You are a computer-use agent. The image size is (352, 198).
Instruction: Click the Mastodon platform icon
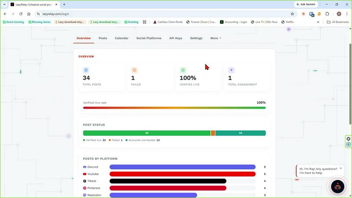point(84,195)
